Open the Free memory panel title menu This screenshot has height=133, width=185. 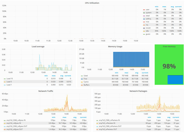coord(169,47)
